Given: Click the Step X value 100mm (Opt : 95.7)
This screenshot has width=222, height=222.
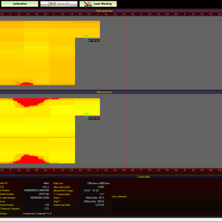Looking at the screenshot, I should (x=92, y=198).
